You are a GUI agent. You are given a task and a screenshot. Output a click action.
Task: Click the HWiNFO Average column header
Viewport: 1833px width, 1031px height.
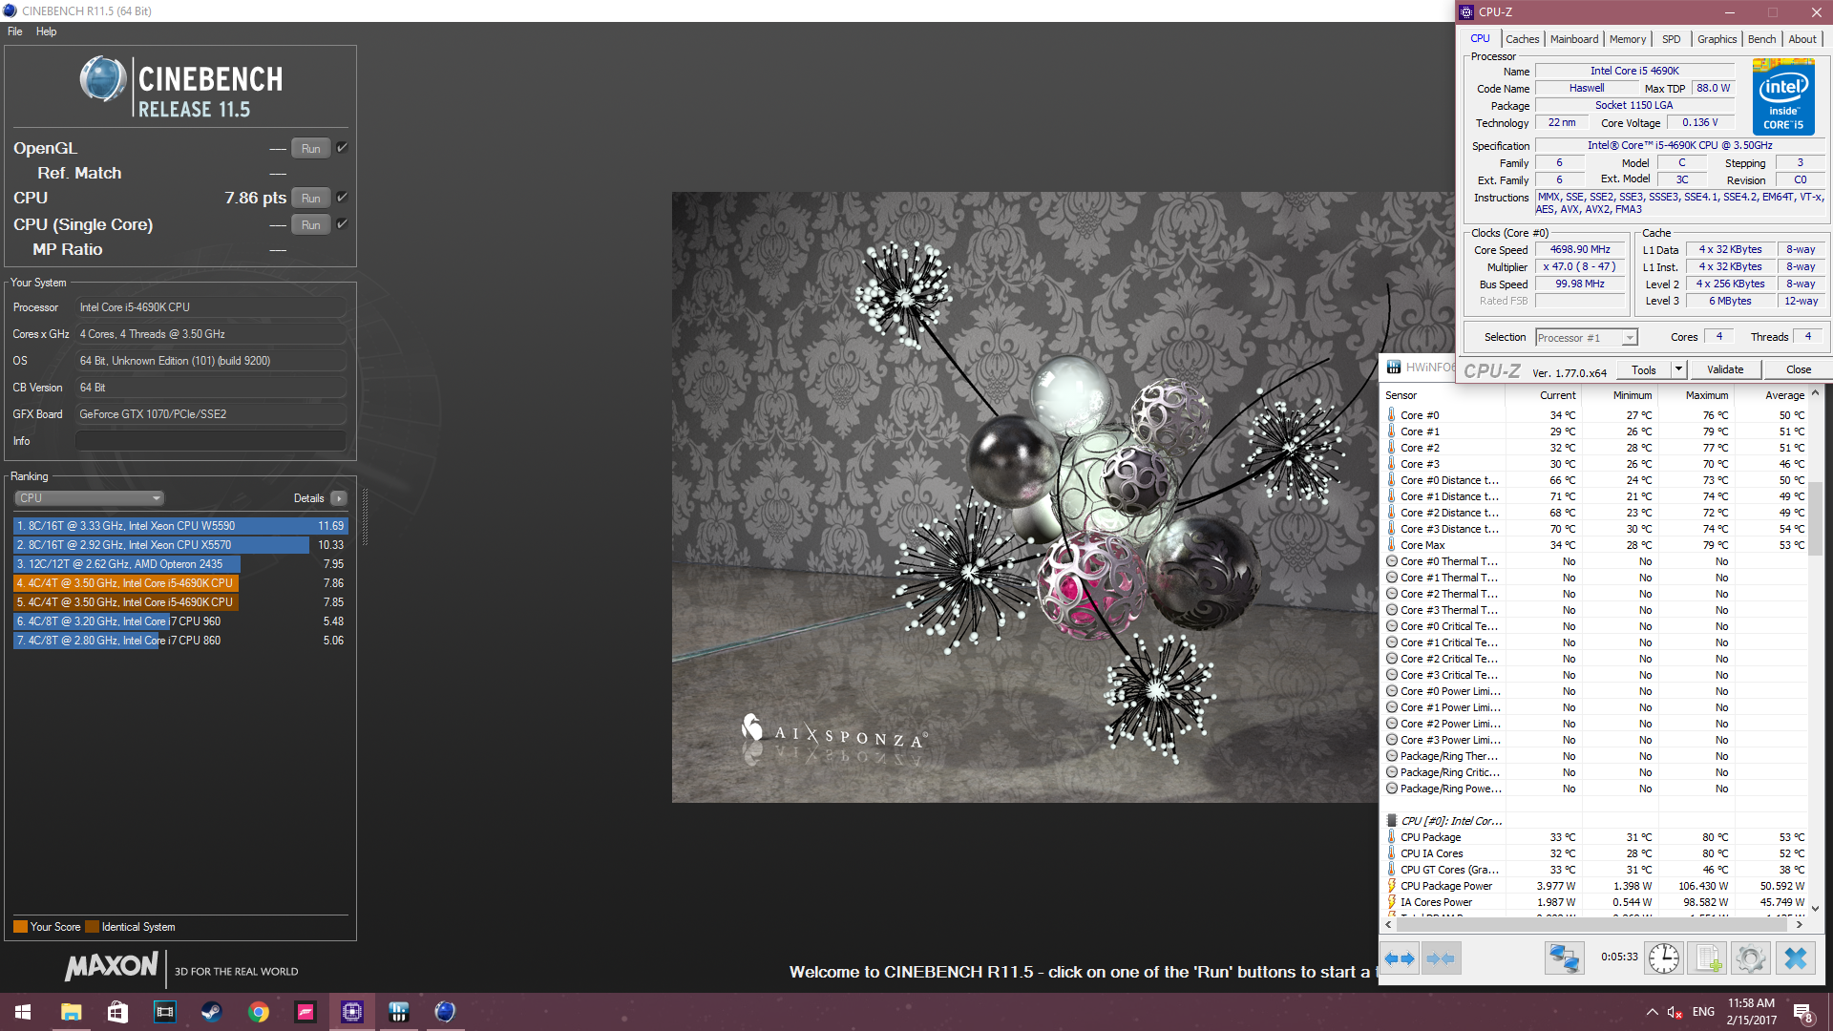[1784, 395]
